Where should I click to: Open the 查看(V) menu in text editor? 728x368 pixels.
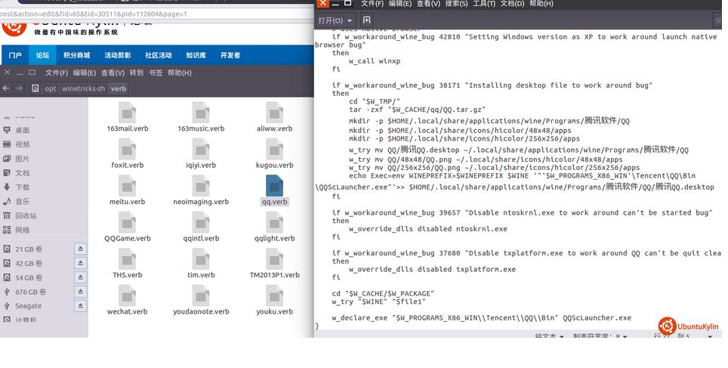428,4
